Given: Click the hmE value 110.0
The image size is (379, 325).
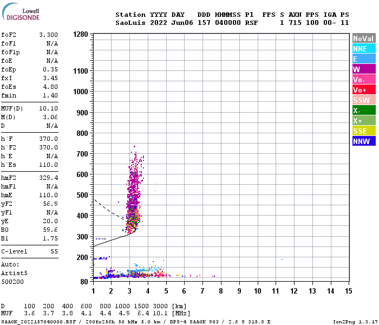Looking at the screenshot, I should tap(48, 195).
